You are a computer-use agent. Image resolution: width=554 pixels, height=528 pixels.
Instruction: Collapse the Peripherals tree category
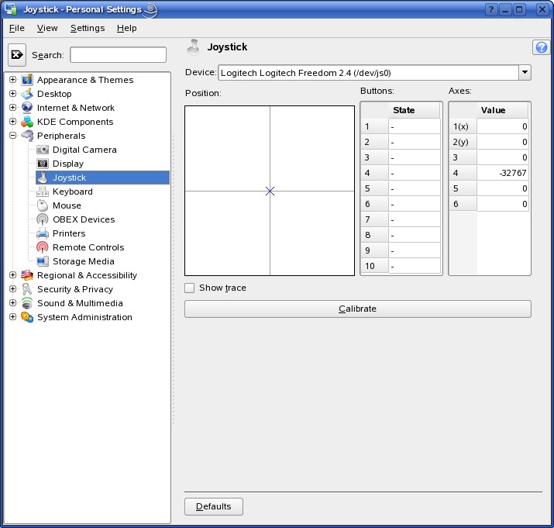pos(12,136)
